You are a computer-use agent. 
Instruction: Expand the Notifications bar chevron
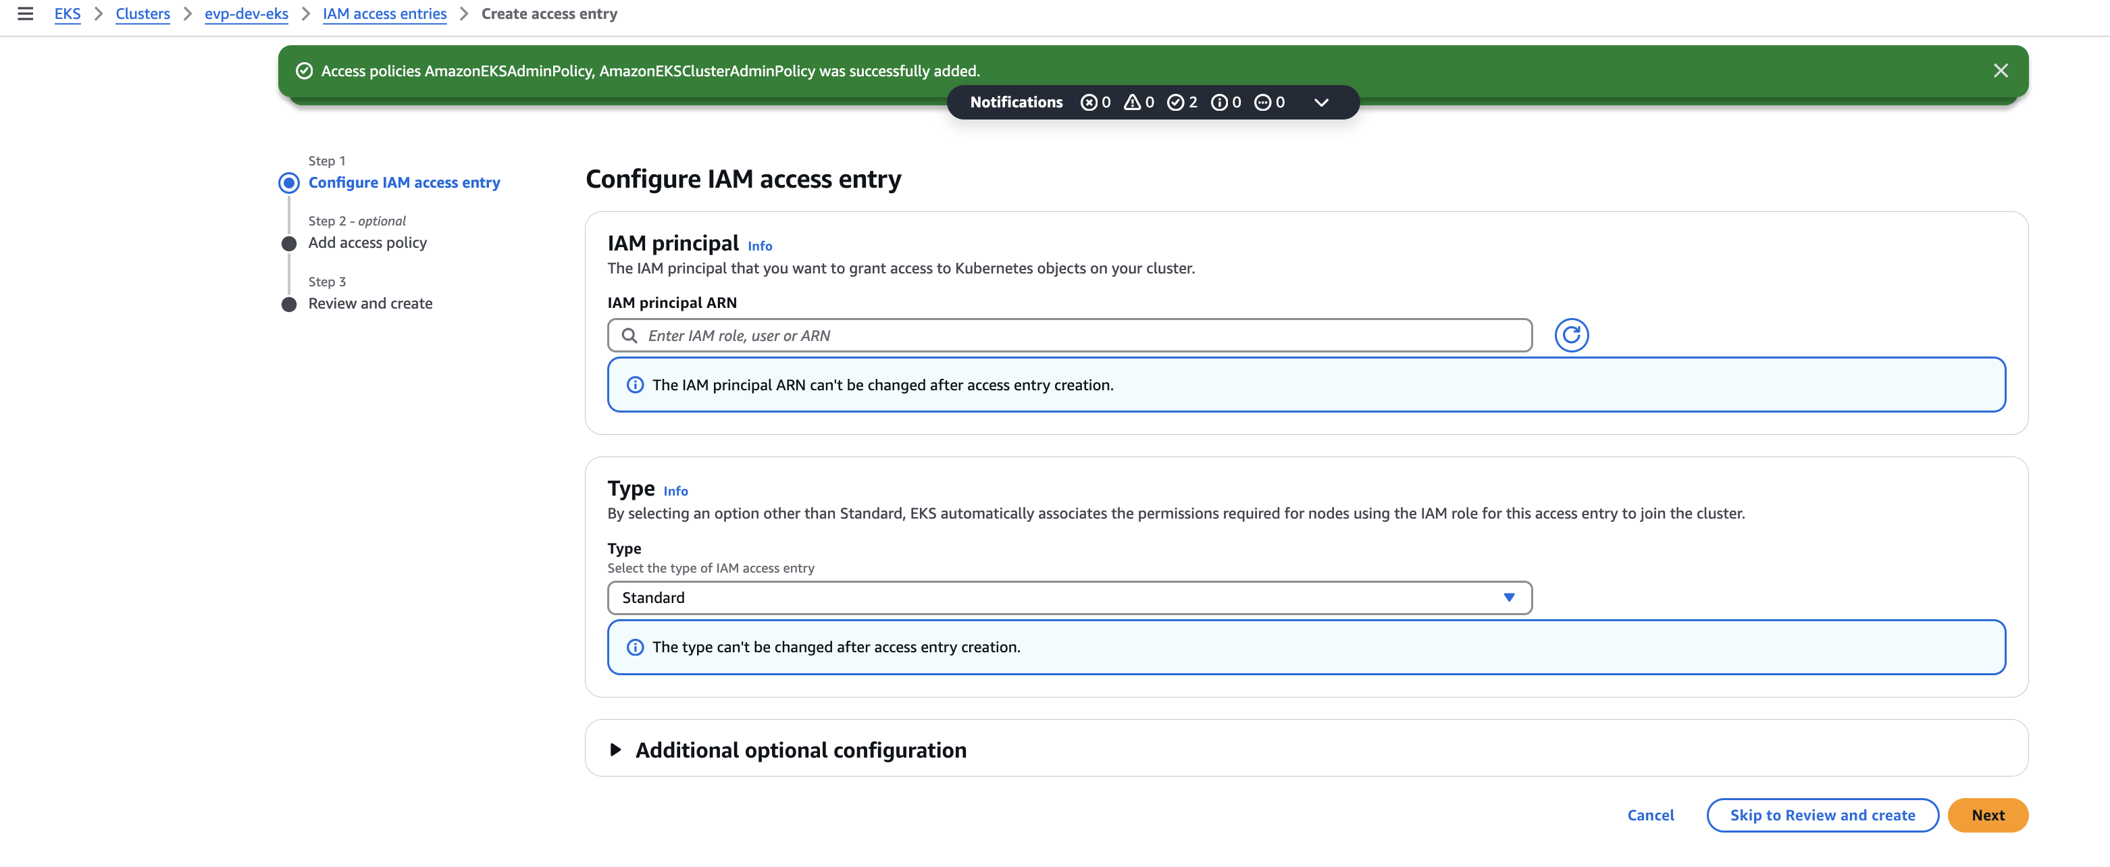[x=1320, y=103]
